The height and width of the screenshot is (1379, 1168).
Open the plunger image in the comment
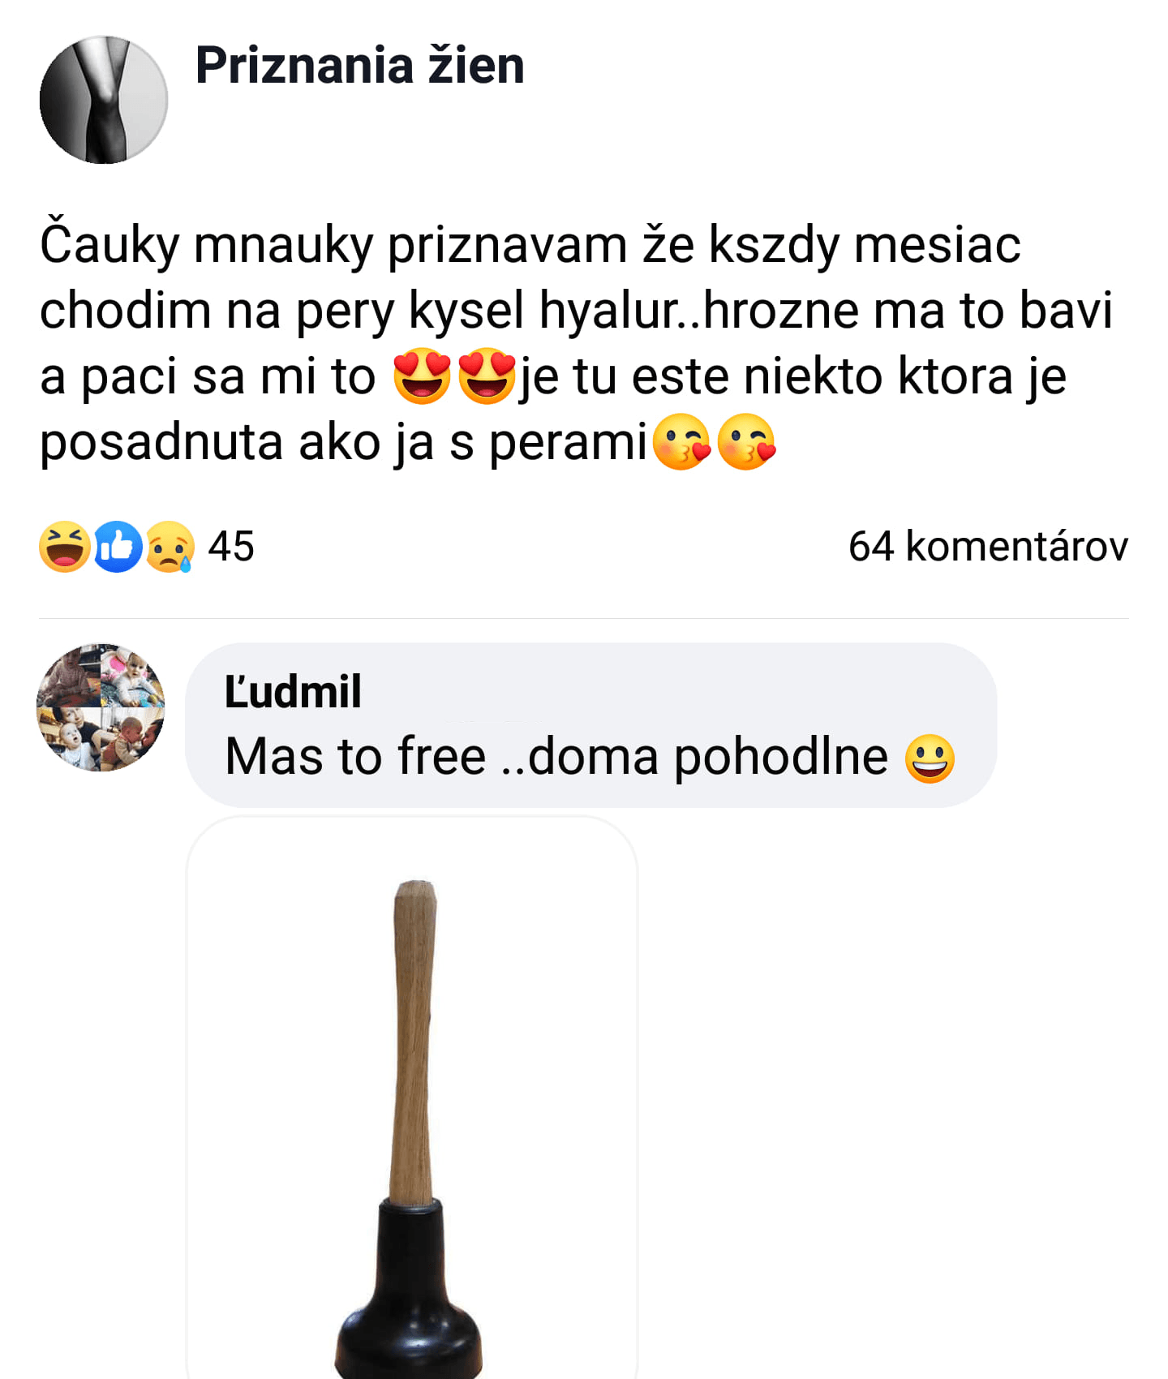click(x=412, y=1098)
